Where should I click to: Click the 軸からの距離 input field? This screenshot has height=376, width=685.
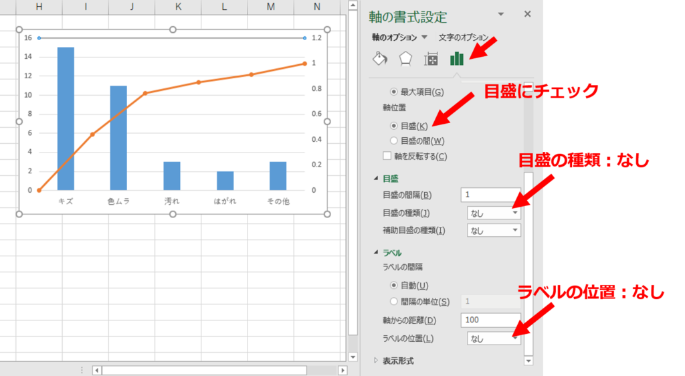(490, 320)
